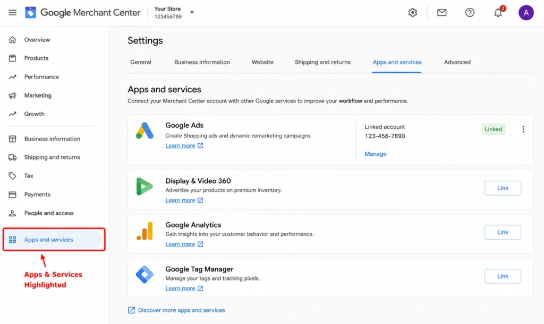Image resolution: width=544 pixels, height=324 pixels.
Task: Switch to Shipping and returns tab
Action: click(x=322, y=63)
